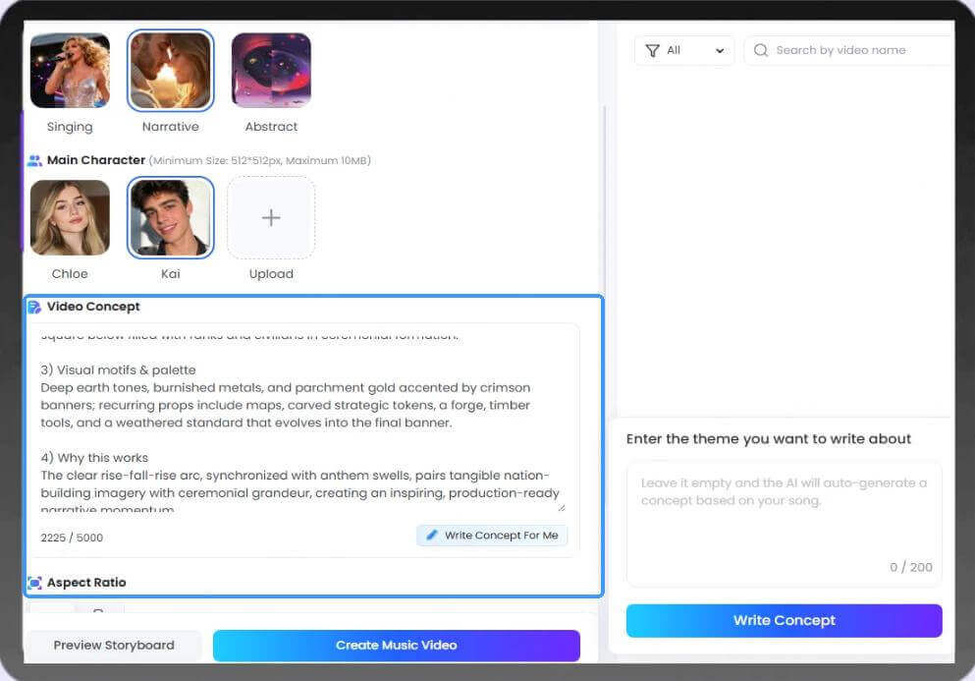This screenshot has width=975, height=681.
Task: Click the magnifier search icon
Action: pyautogui.click(x=761, y=50)
